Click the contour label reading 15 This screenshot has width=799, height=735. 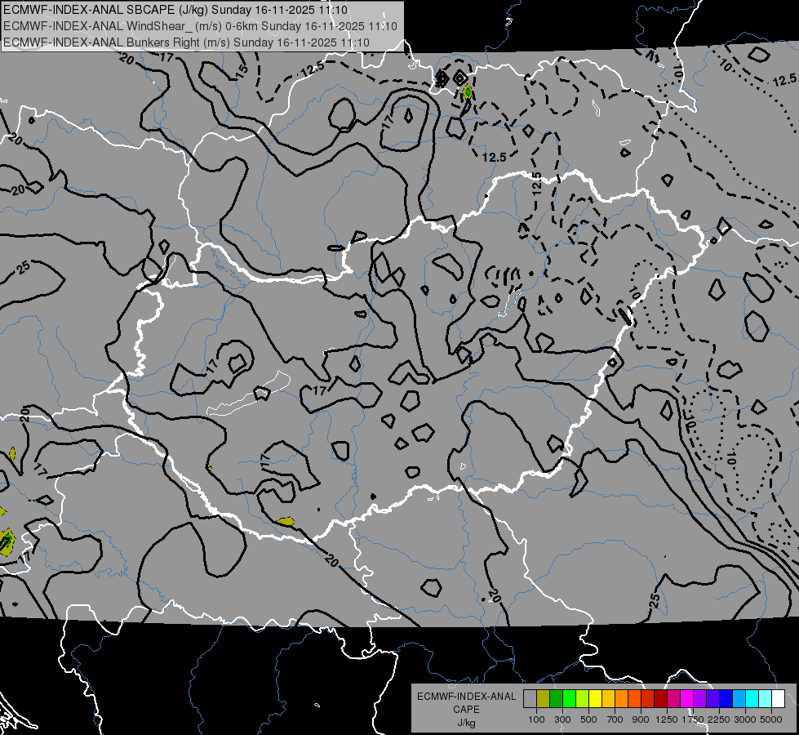coord(242,70)
